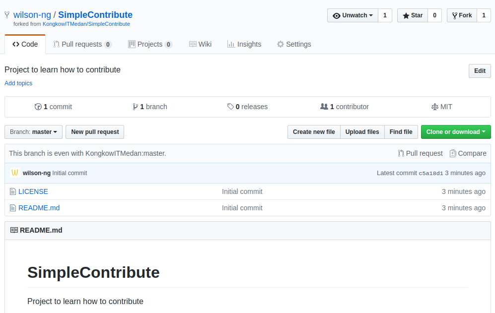
Task: Click the Fork button
Action: [462, 15]
